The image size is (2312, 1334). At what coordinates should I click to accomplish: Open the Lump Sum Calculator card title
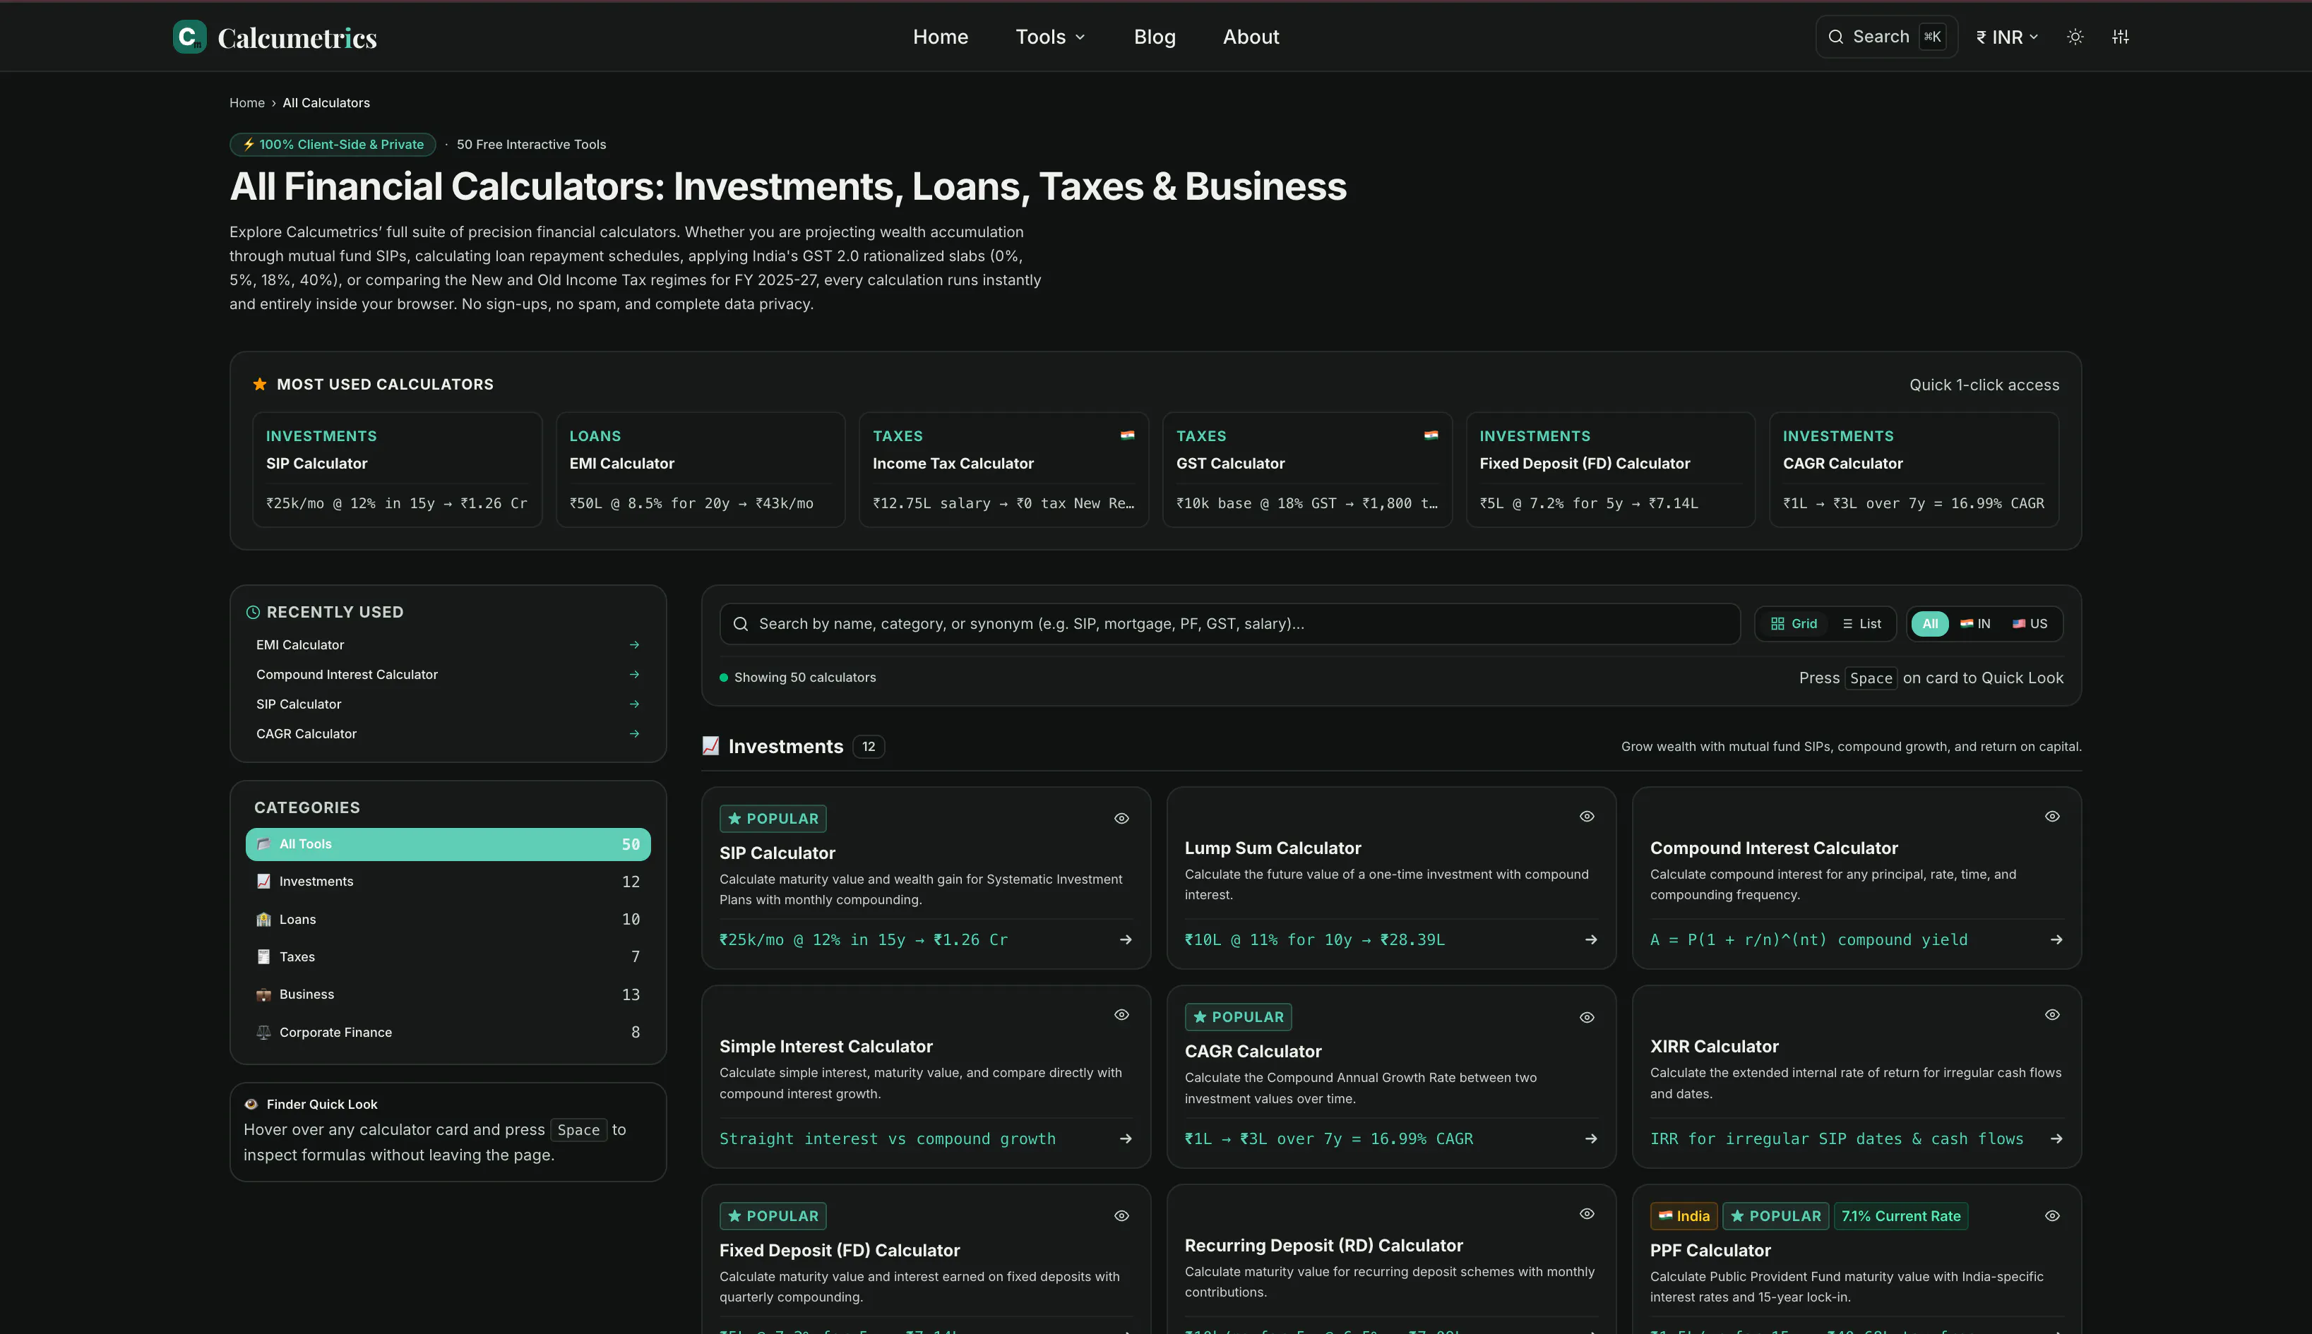1272,848
